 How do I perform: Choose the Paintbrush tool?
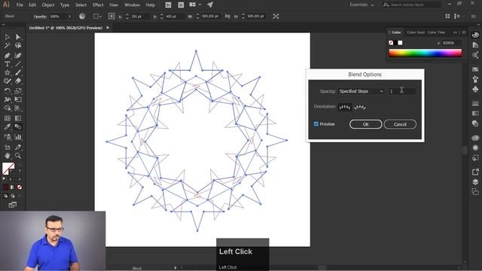tap(18, 73)
